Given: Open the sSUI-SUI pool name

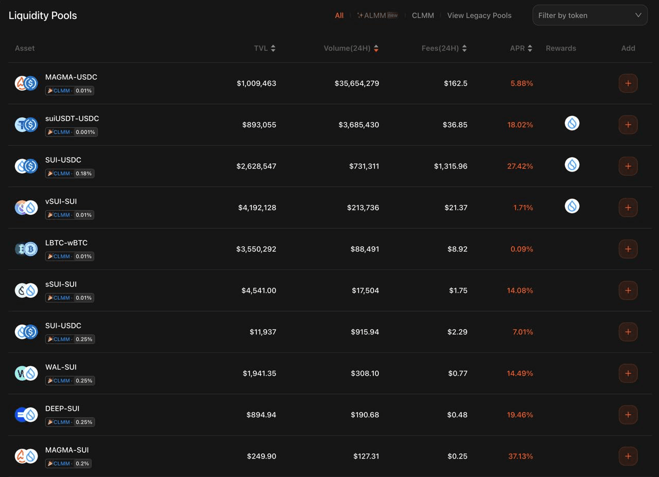Looking at the screenshot, I should coord(61,284).
